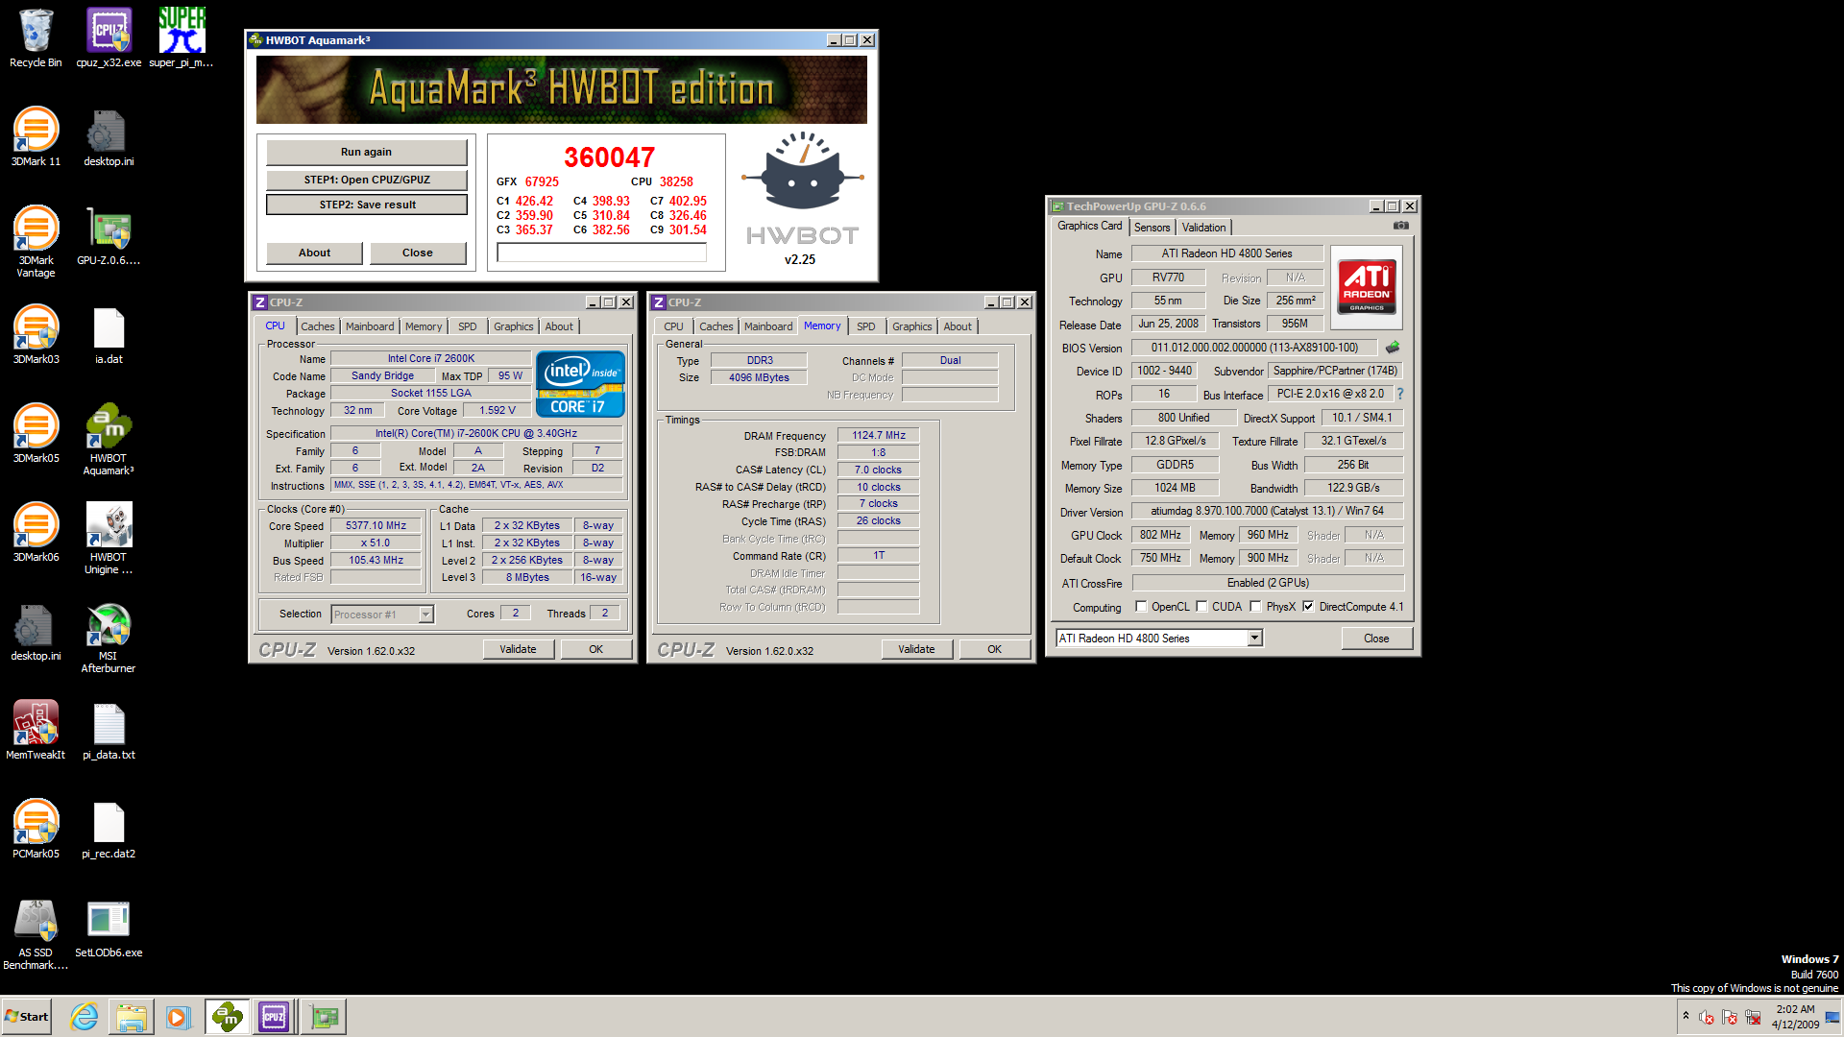
Task: Click Bus Interface question mark help
Action: coord(1400,394)
